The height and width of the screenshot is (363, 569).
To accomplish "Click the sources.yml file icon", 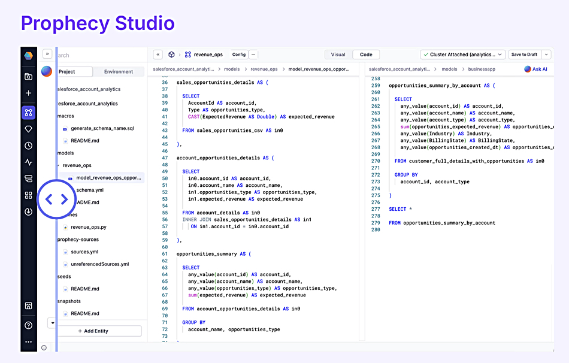I will (65, 252).
